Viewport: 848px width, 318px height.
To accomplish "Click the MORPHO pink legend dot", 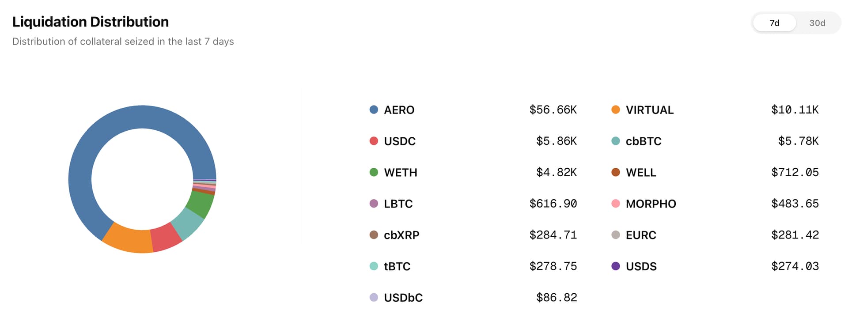I will pos(615,204).
